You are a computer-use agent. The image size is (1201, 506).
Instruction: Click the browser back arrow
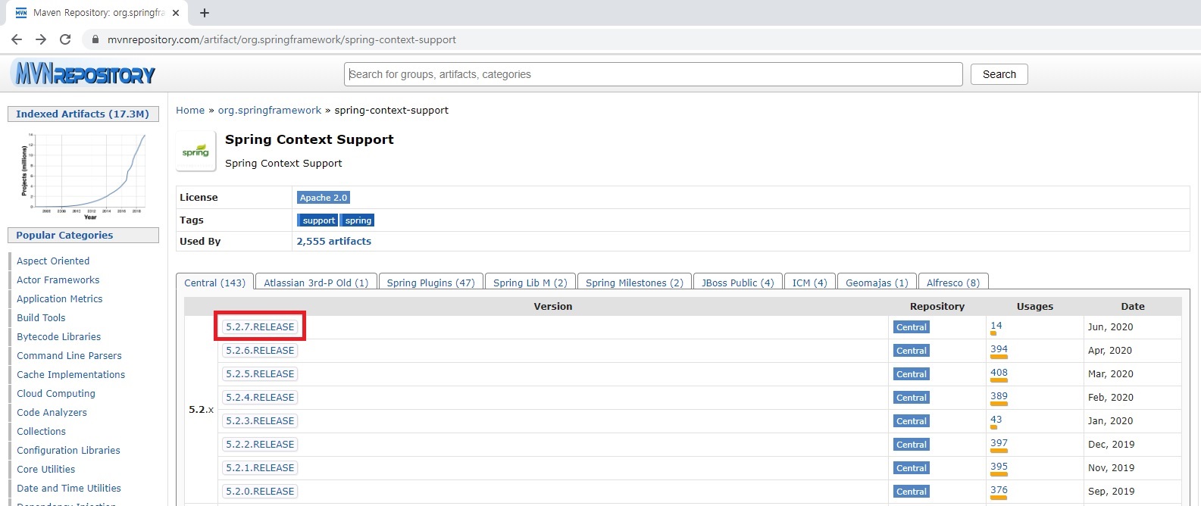point(17,39)
